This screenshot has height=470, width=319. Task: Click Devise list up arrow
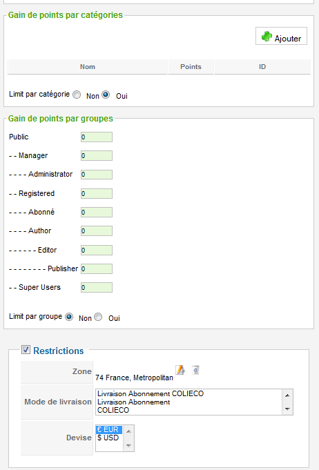pos(128,431)
